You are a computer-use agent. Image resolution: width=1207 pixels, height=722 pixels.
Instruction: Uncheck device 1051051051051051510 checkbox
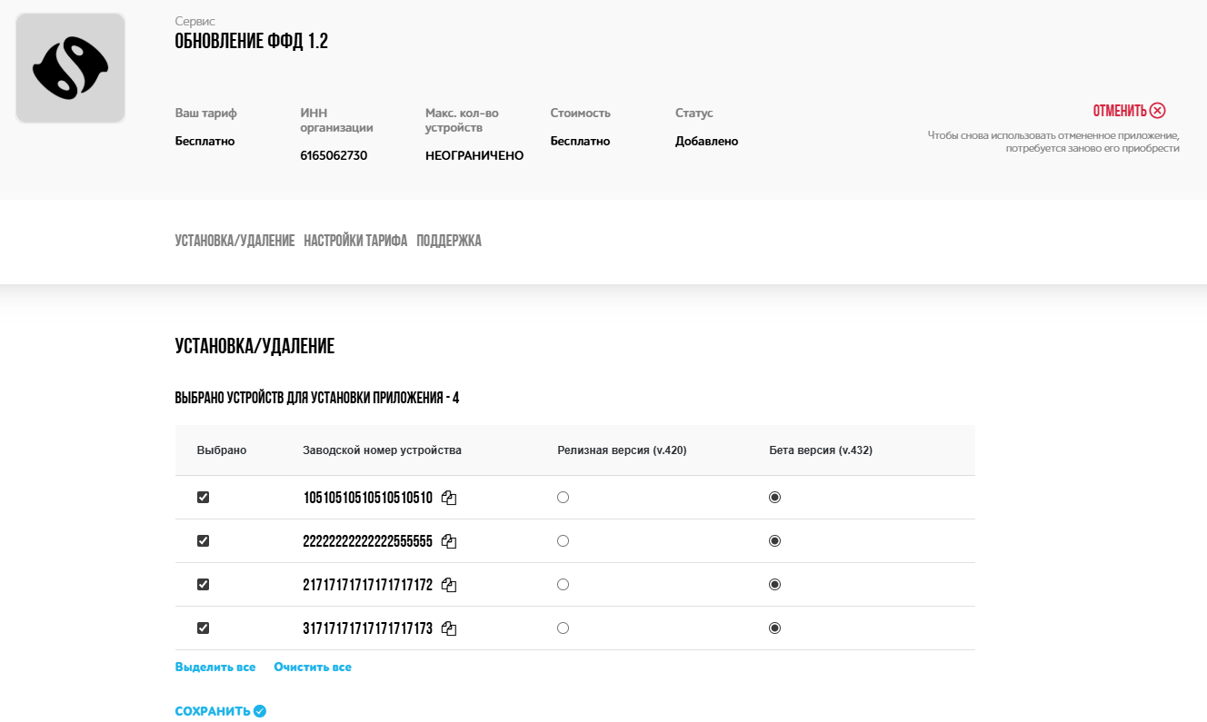203,498
